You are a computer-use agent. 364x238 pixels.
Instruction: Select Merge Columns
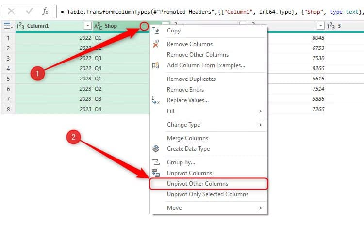tap(209, 138)
